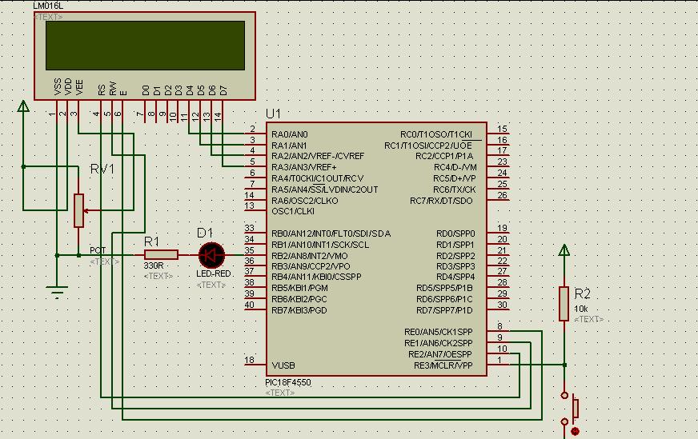This screenshot has height=439, width=698.
Task: Click pin label RA3/AN3/VREF+
Action: [x=304, y=167]
